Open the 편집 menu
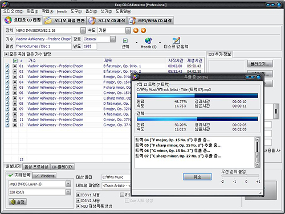This screenshot has width=285, height=214. coord(32,11)
